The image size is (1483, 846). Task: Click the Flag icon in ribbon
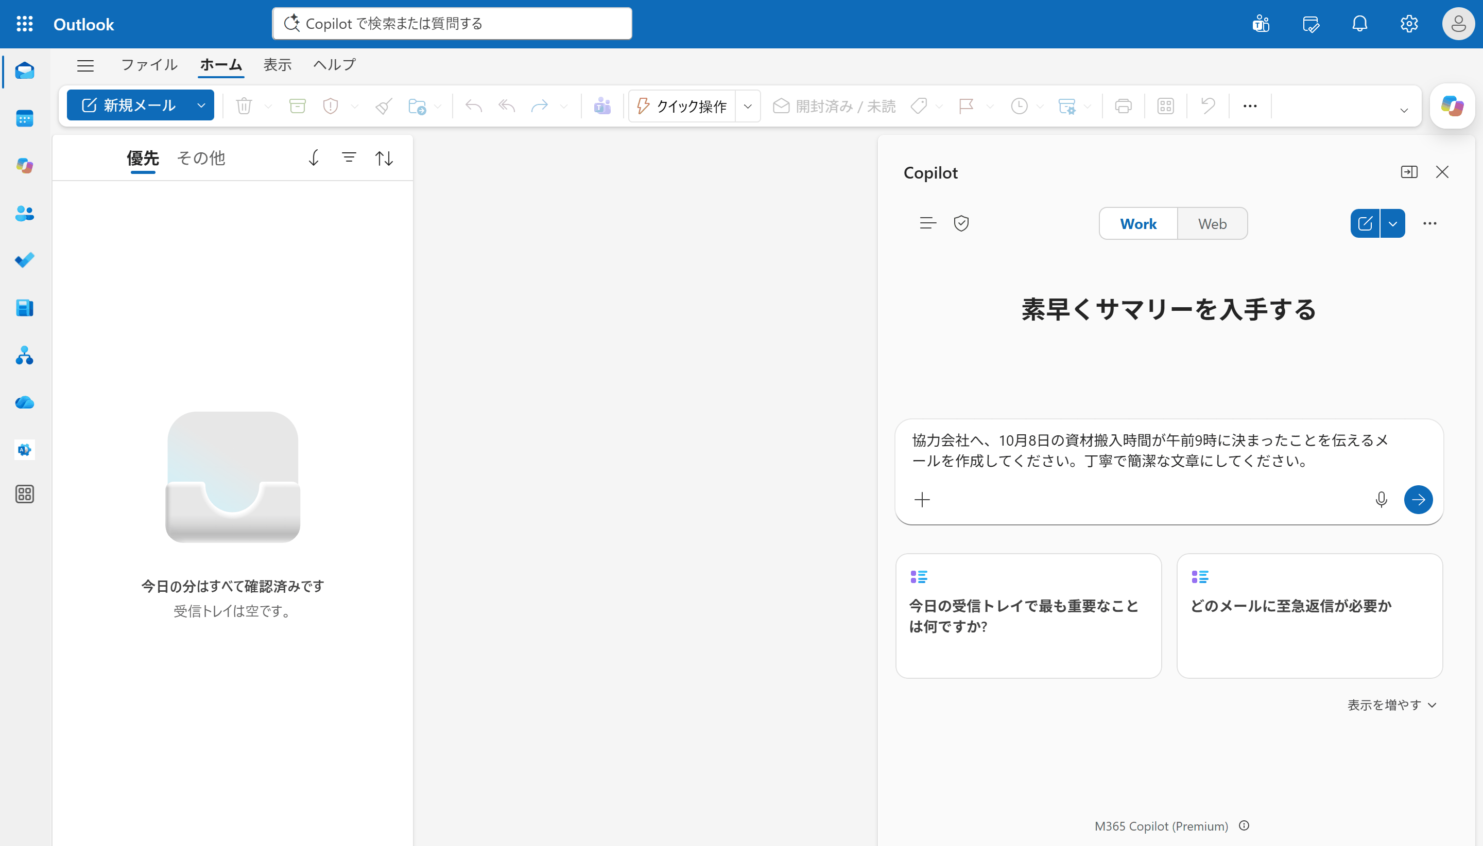pos(966,106)
